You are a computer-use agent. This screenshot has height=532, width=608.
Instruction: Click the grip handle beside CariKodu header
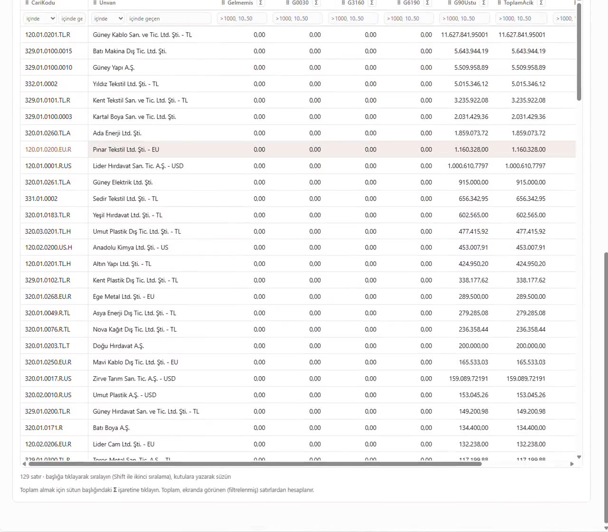point(27,3)
